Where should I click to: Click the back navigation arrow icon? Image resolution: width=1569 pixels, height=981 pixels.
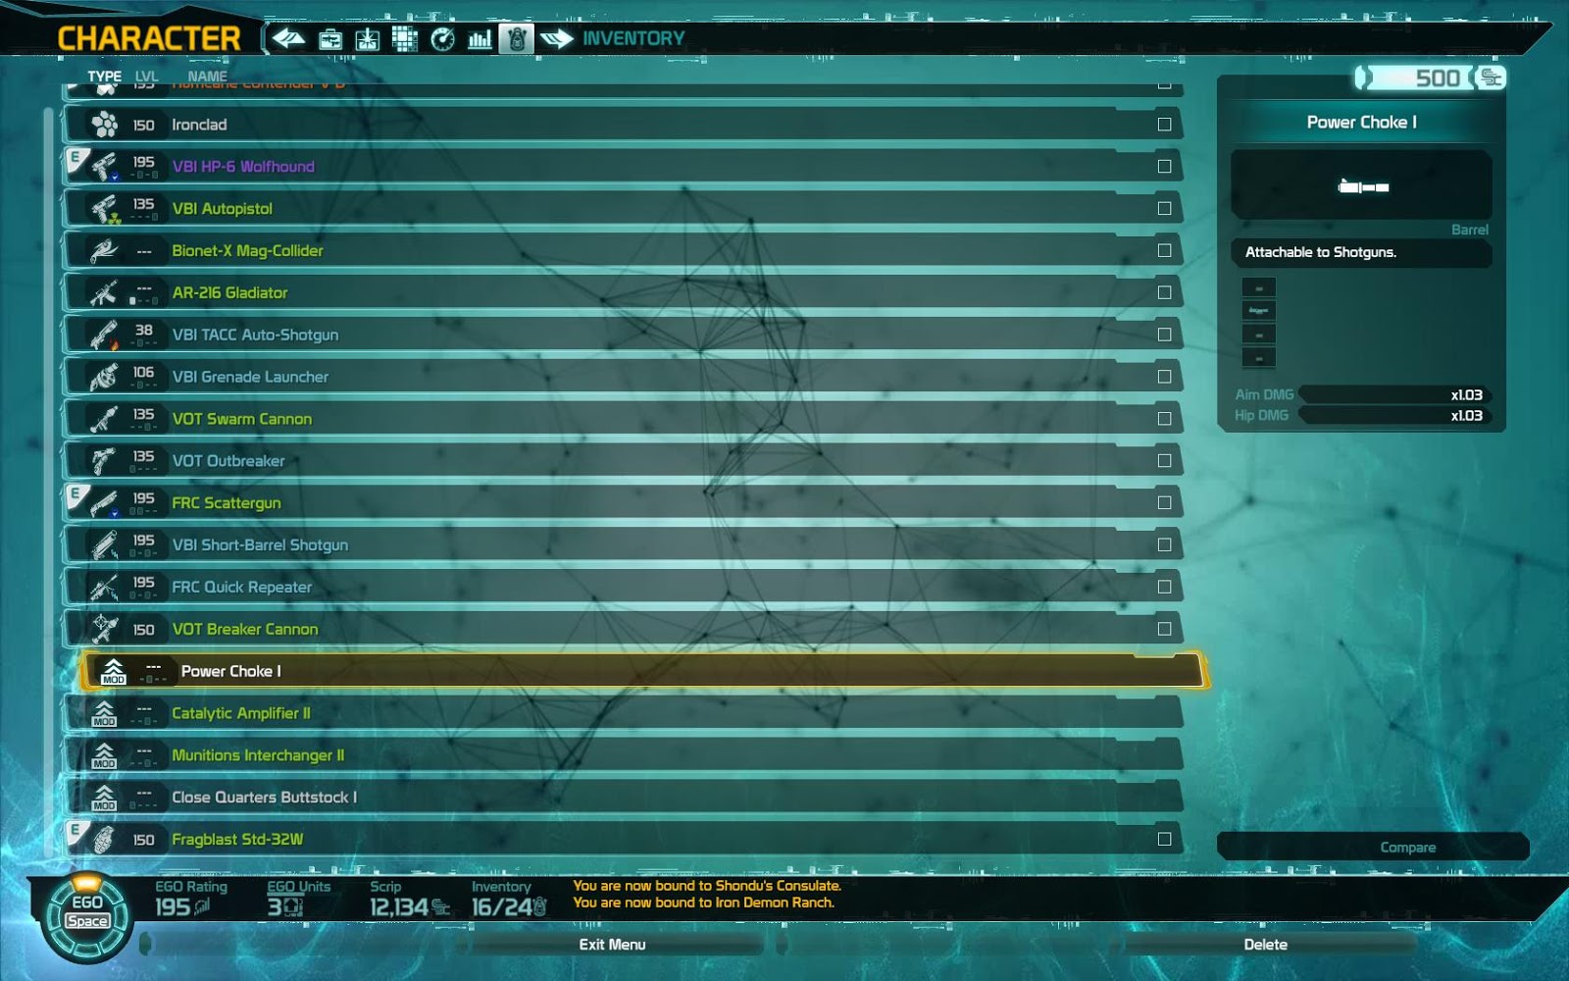(x=289, y=39)
